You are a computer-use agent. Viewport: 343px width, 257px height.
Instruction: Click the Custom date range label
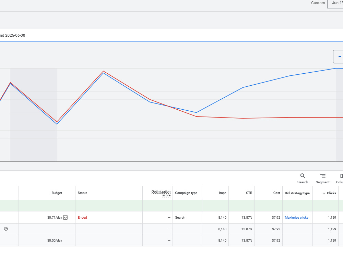[318, 3]
